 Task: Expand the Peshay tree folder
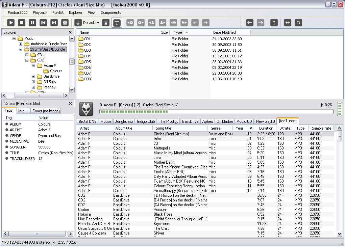point(33,87)
